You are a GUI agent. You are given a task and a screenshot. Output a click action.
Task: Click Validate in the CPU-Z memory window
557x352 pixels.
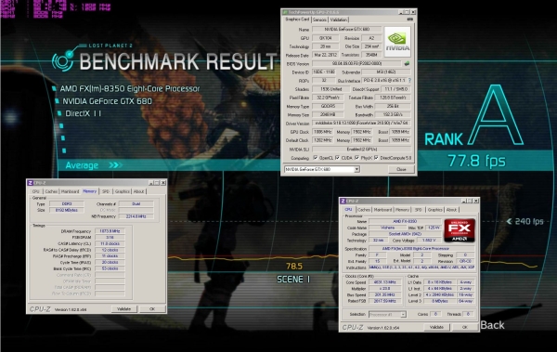click(123, 309)
